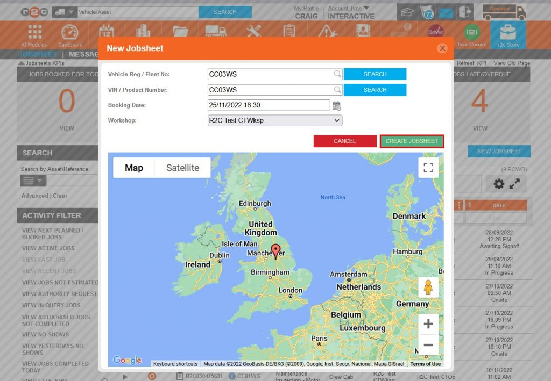Toggle Street View with the Pegman figure
This screenshot has height=381, width=551.
(427, 287)
